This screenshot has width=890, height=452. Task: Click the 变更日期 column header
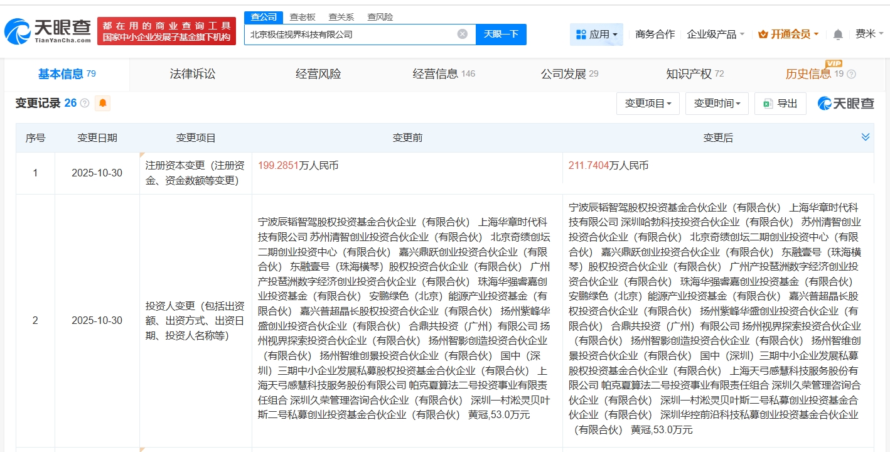[x=97, y=138]
